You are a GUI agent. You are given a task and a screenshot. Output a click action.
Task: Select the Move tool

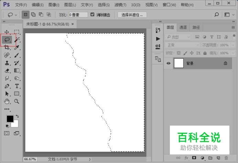click(7, 32)
